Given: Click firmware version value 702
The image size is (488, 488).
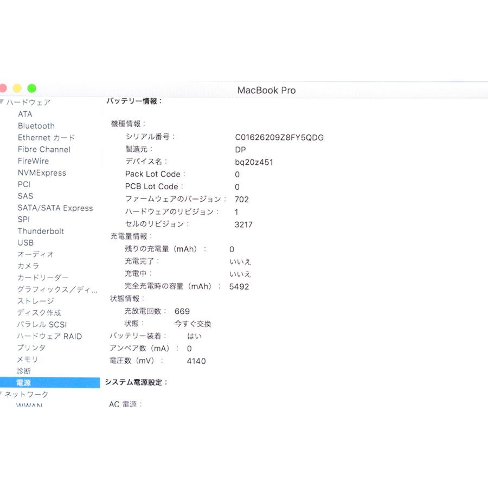Looking at the screenshot, I should click(x=241, y=200).
